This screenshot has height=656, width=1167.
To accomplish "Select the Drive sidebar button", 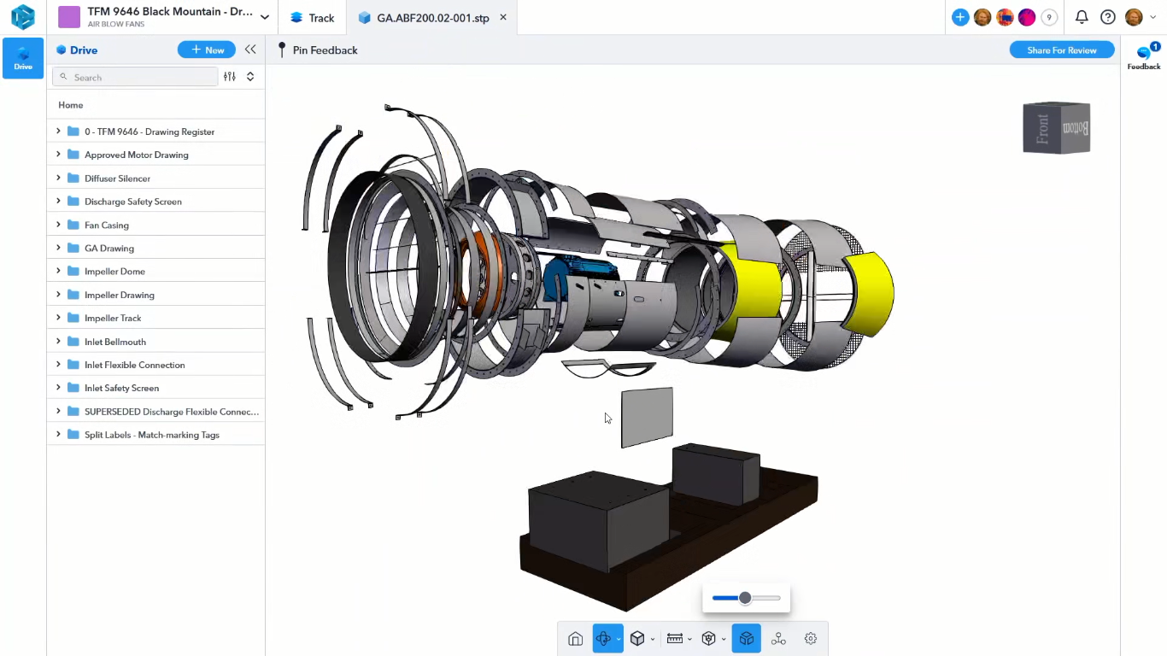I will point(23,58).
